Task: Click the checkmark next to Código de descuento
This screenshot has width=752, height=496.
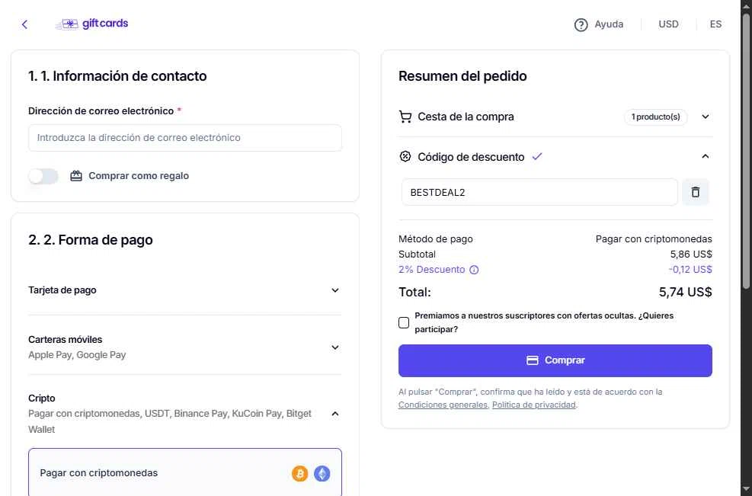Action: (x=537, y=156)
